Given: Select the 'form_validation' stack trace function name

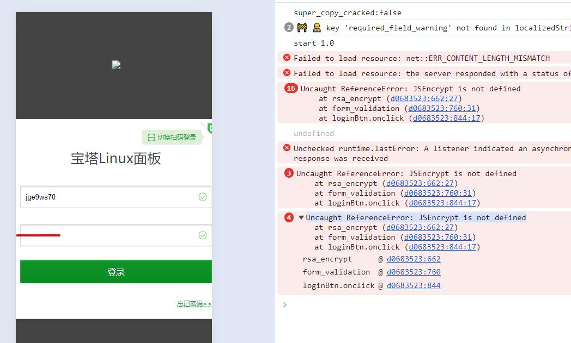Looking at the screenshot, I should (x=336, y=272).
